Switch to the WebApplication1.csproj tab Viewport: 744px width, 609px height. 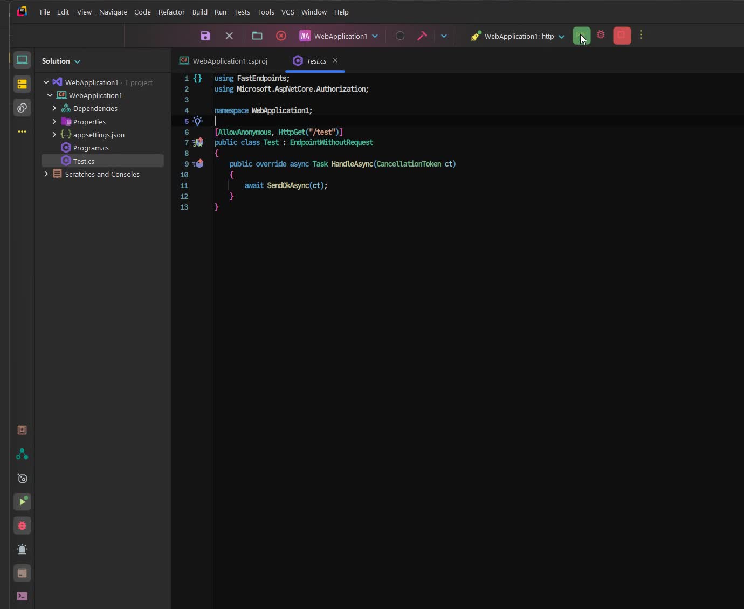coord(230,61)
